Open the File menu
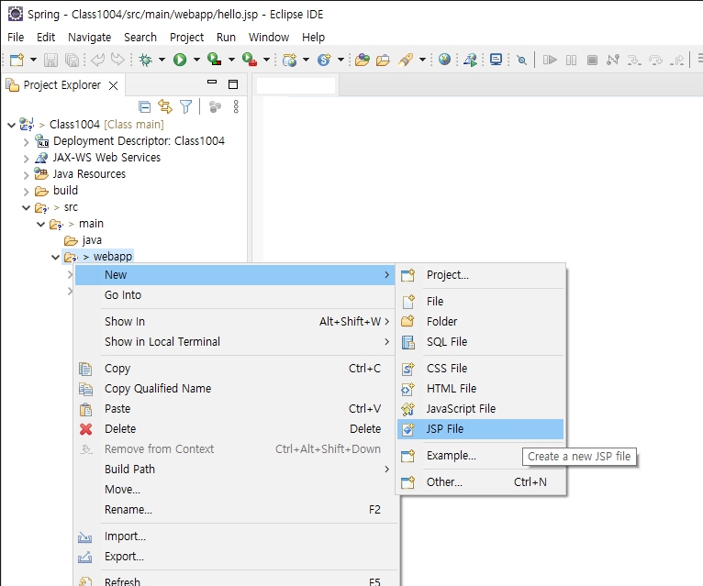This screenshot has height=586, width=703. point(16,38)
